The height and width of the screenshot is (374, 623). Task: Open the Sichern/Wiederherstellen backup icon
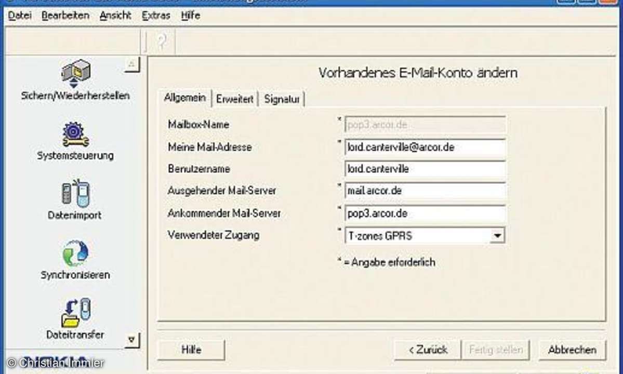pyautogui.click(x=75, y=74)
